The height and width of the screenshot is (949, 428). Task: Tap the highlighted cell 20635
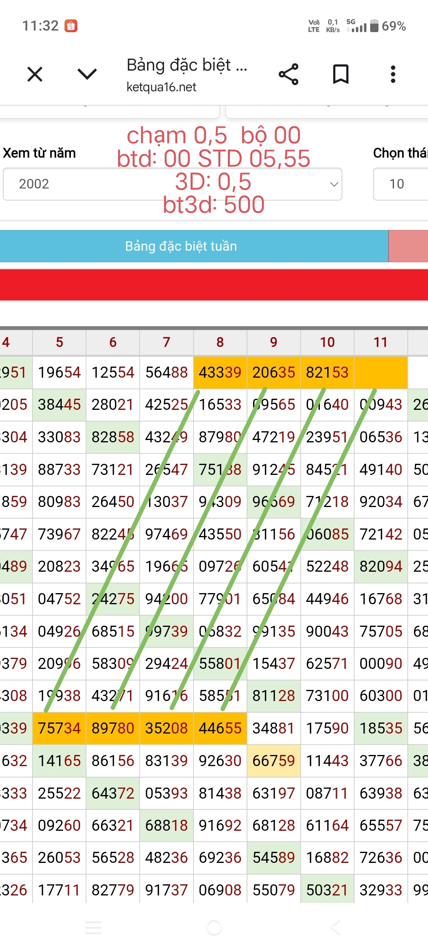(x=274, y=372)
